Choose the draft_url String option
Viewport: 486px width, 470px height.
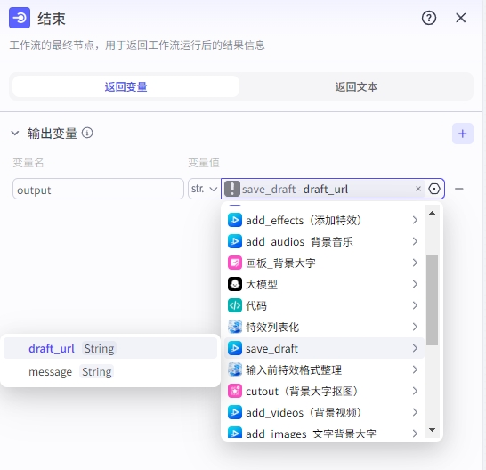click(x=110, y=348)
